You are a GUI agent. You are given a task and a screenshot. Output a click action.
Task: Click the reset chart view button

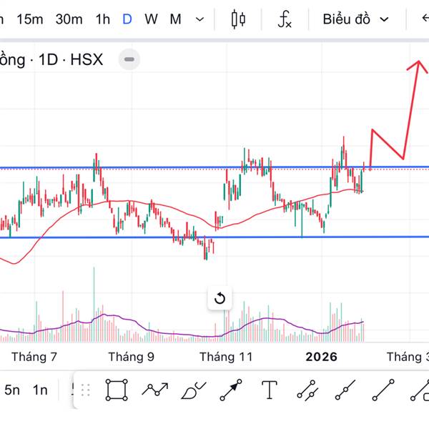point(220,299)
